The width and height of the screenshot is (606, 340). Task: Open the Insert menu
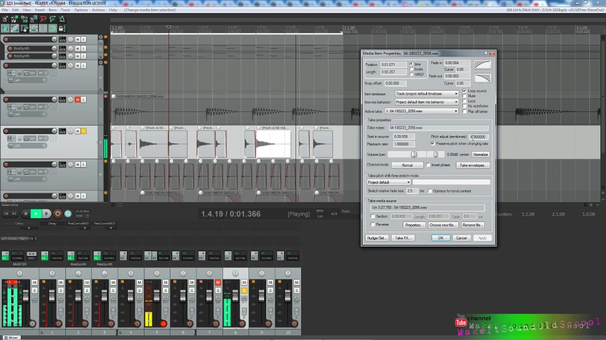40,10
